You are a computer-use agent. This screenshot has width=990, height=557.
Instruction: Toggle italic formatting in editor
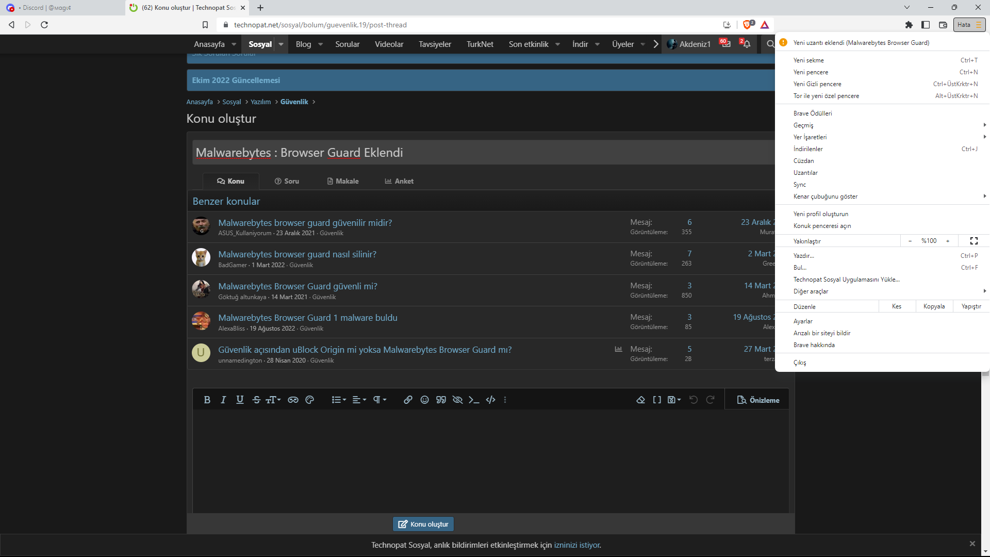pyautogui.click(x=223, y=400)
